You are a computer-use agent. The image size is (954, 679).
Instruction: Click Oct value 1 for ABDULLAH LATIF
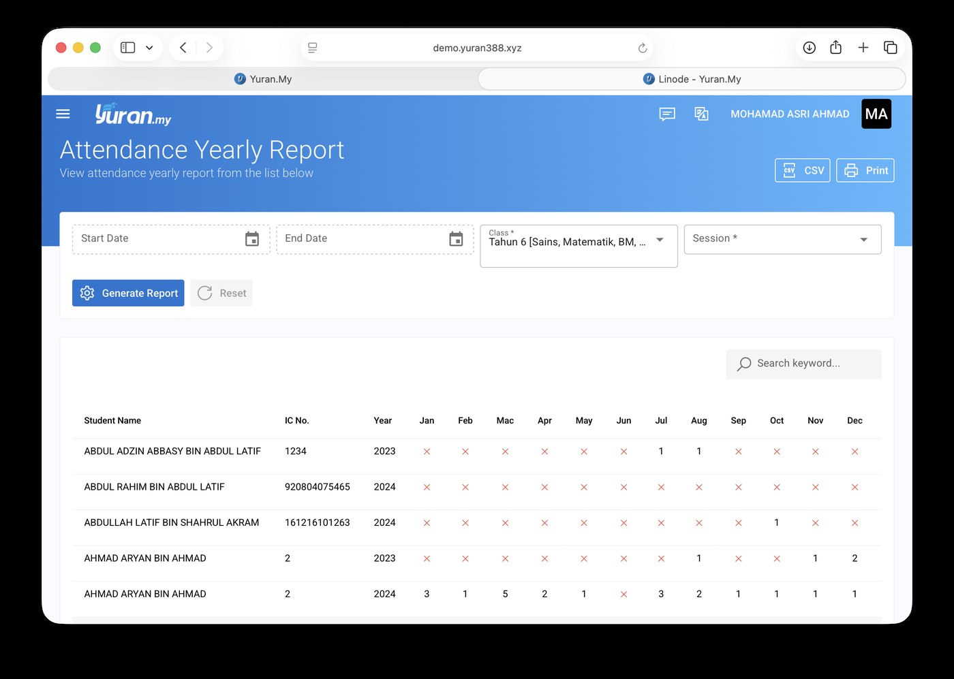coord(777,522)
